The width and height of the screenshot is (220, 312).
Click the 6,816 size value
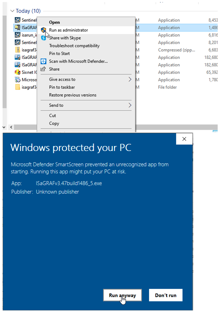pos(214,35)
